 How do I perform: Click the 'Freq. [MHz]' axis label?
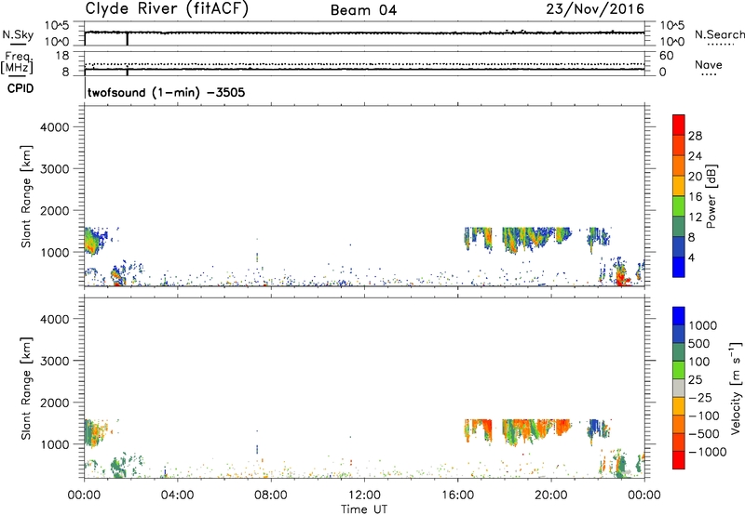[17, 62]
